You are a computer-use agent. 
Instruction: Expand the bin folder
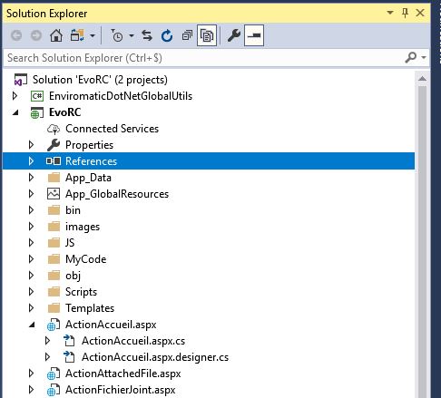click(x=31, y=210)
